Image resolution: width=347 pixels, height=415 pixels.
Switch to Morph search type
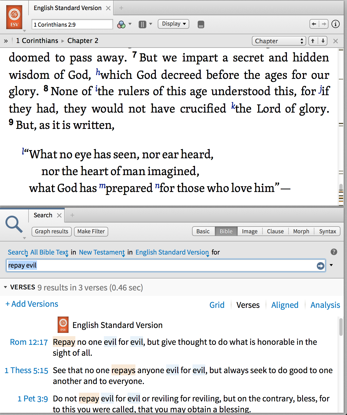pos(301,231)
